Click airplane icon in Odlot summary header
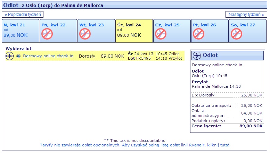The height and width of the screenshot is (153, 270). click(x=197, y=56)
